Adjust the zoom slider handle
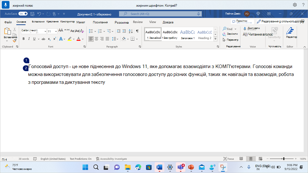Image resolution: width=308 pixels, height=173 pixels. (x=284, y=159)
